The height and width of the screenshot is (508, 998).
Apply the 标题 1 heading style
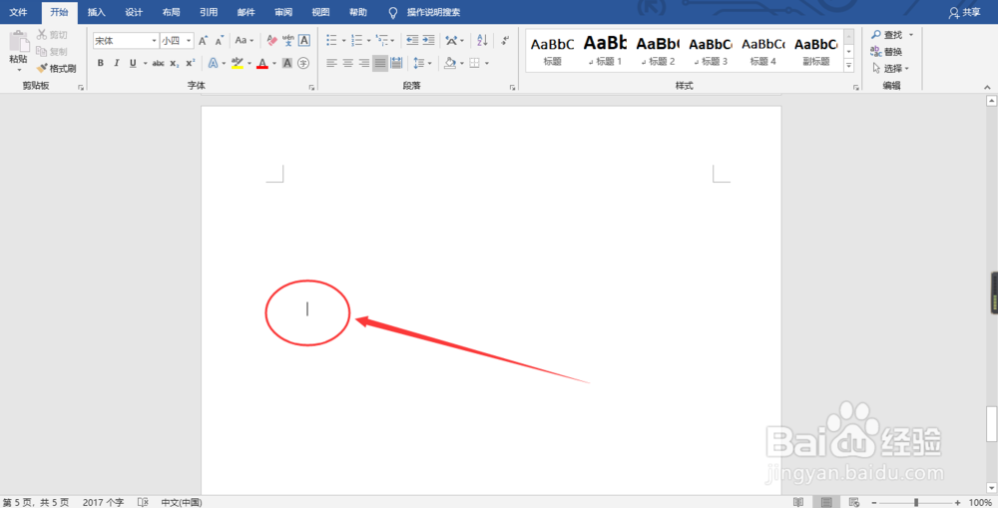606,50
